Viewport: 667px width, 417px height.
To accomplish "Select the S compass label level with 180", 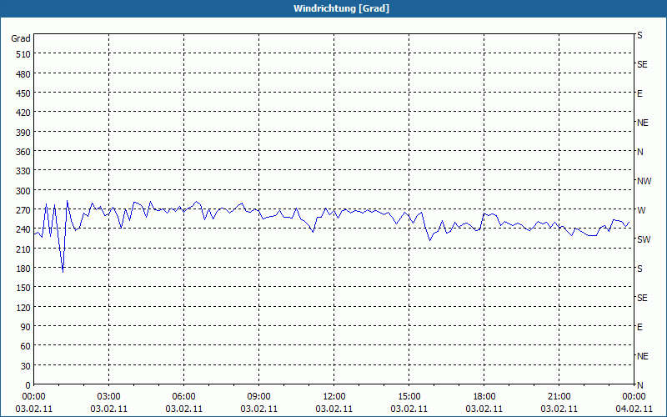I will point(639,269).
